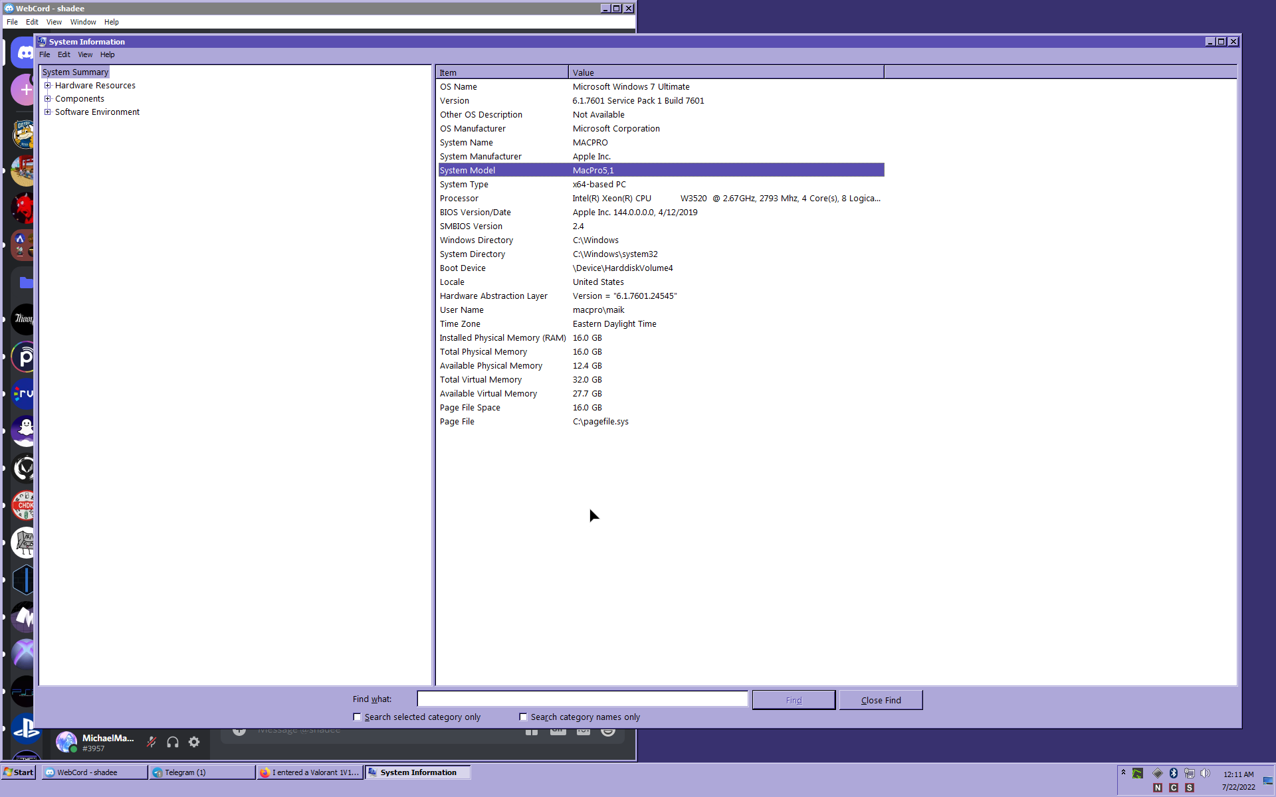Image resolution: width=1276 pixels, height=797 pixels.
Task: Switch to WebCord - shadee taskbar button
Action: 94,772
